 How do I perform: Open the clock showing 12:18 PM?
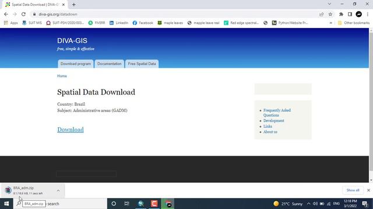(350, 204)
